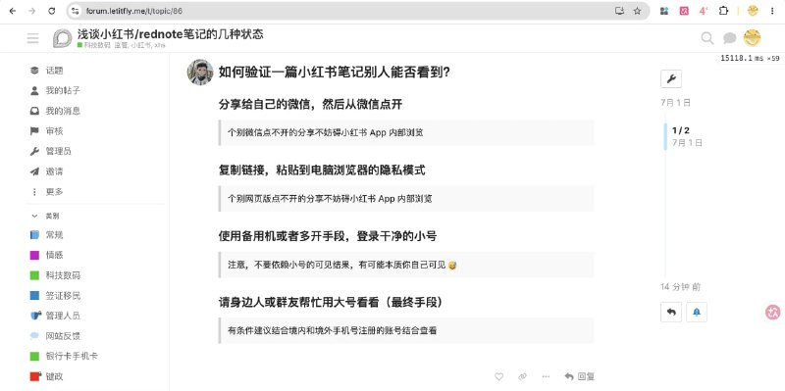
Task: Click the 回复 reply button
Action: [579, 376]
